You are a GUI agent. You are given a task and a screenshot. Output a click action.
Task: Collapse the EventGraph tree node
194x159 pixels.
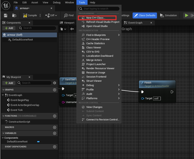coord(3,95)
